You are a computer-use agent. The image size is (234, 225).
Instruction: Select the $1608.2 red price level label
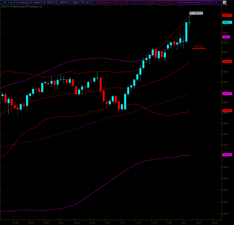(x=199, y=47)
